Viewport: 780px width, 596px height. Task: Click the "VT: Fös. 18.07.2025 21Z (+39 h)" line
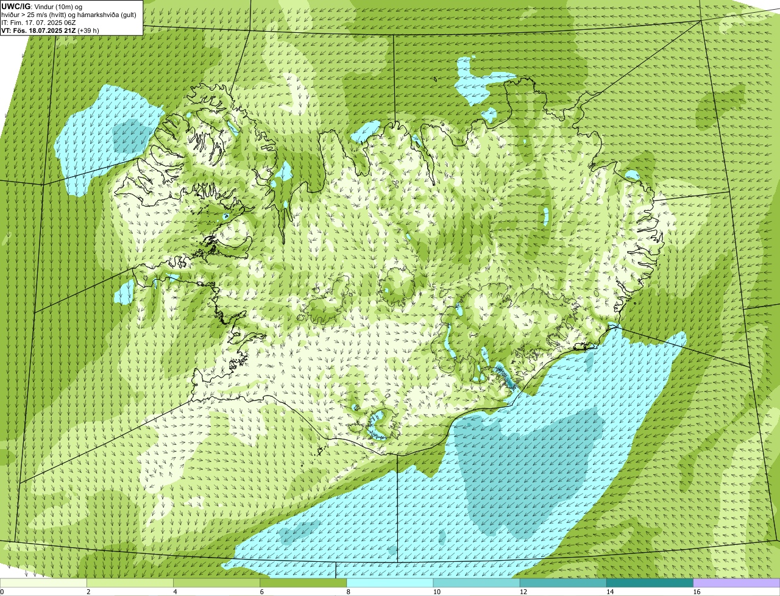point(50,30)
